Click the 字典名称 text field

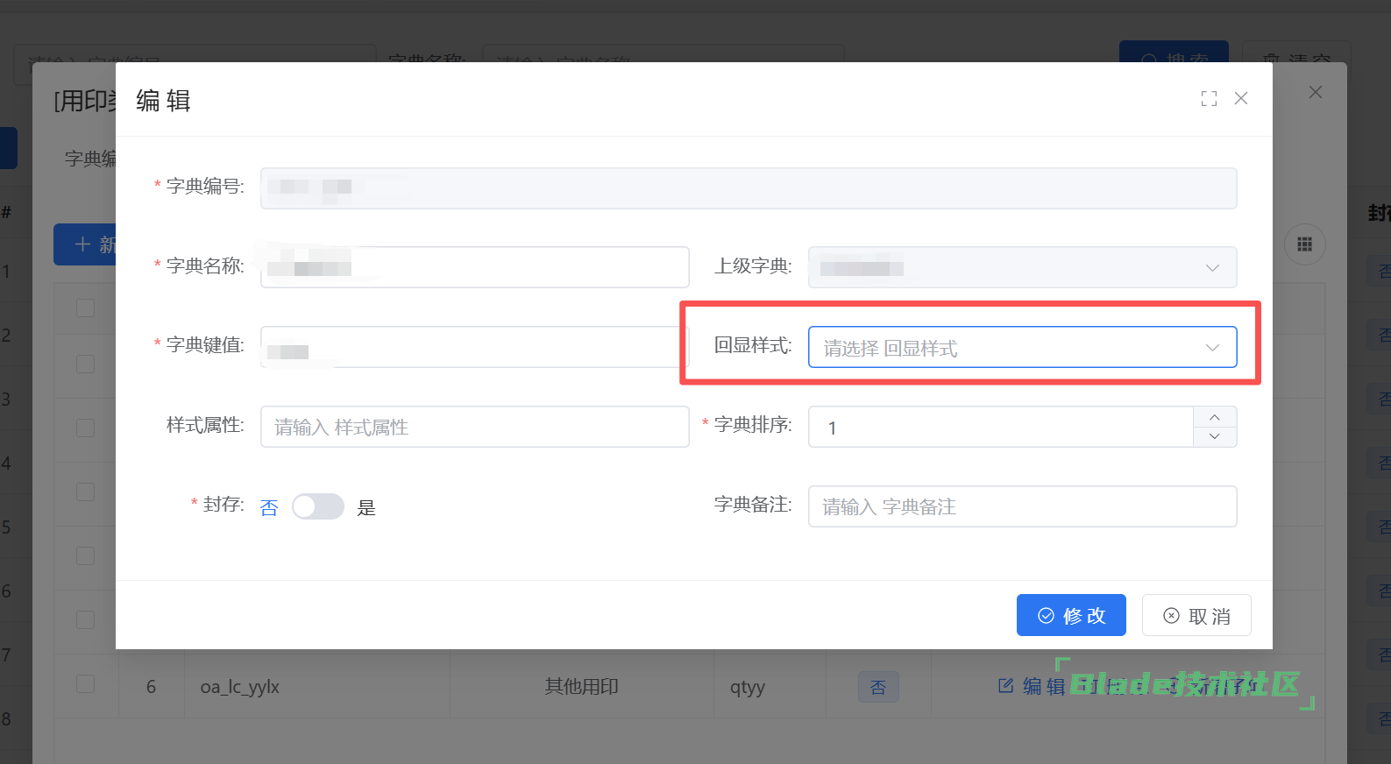pyautogui.click(x=474, y=267)
